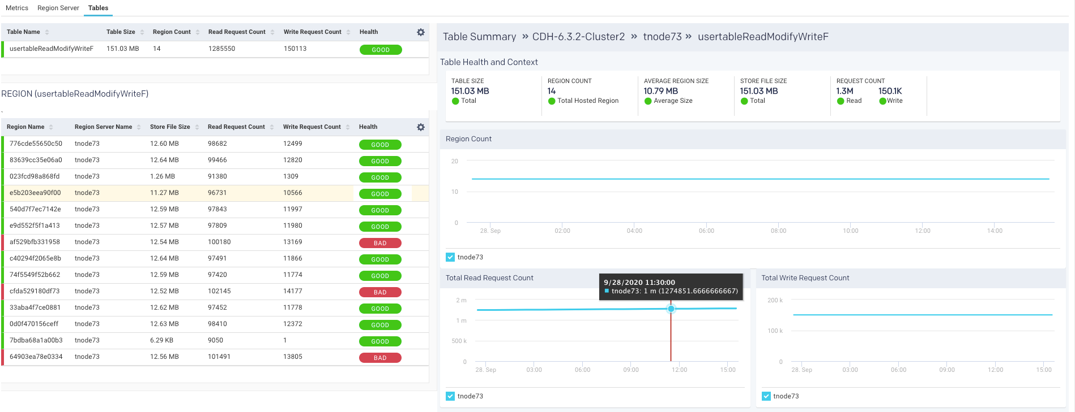This screenshot has height=412, width=1075.
Task: Click AVERAGE REGION SIZE value 10.79 MB
Action: [x=660, y=91]
